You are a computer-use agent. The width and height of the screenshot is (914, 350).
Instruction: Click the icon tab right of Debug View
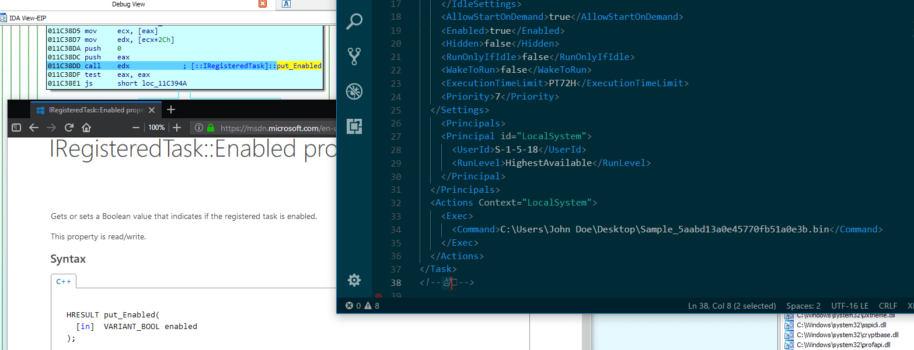tap(286, 4)
